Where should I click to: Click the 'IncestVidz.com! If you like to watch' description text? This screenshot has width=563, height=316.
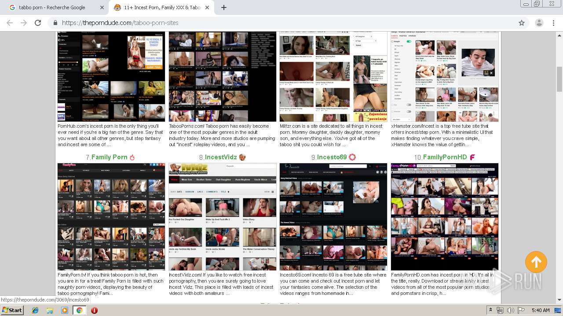click(221, 284)
